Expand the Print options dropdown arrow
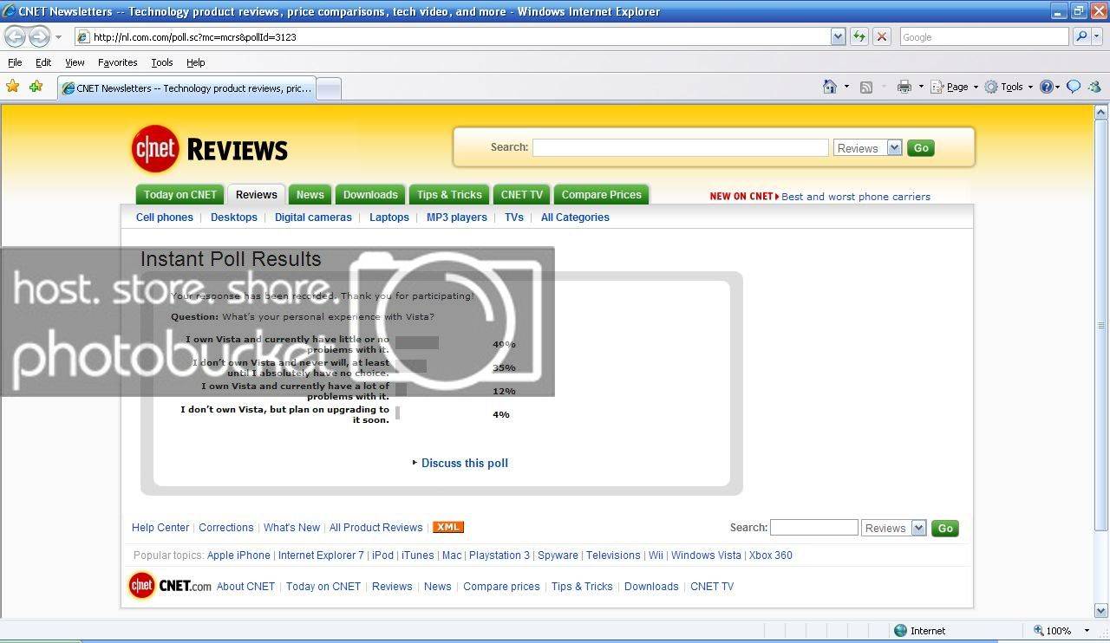 coord(921,87)
